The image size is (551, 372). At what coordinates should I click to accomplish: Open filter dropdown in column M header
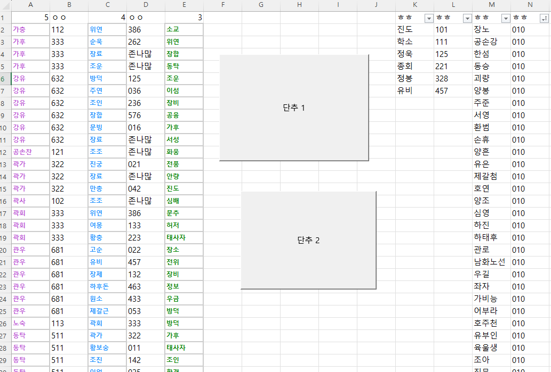(505, 18)
